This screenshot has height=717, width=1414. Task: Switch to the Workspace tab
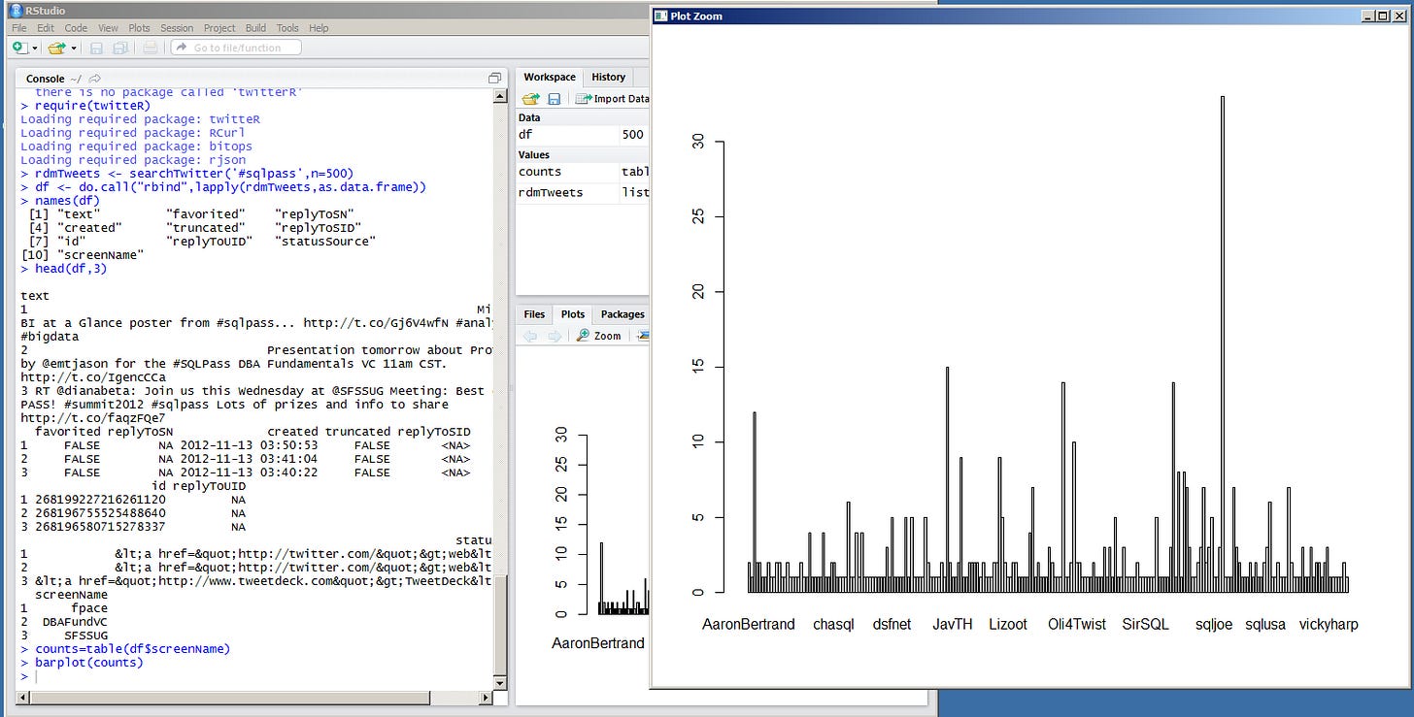[550, 77]
